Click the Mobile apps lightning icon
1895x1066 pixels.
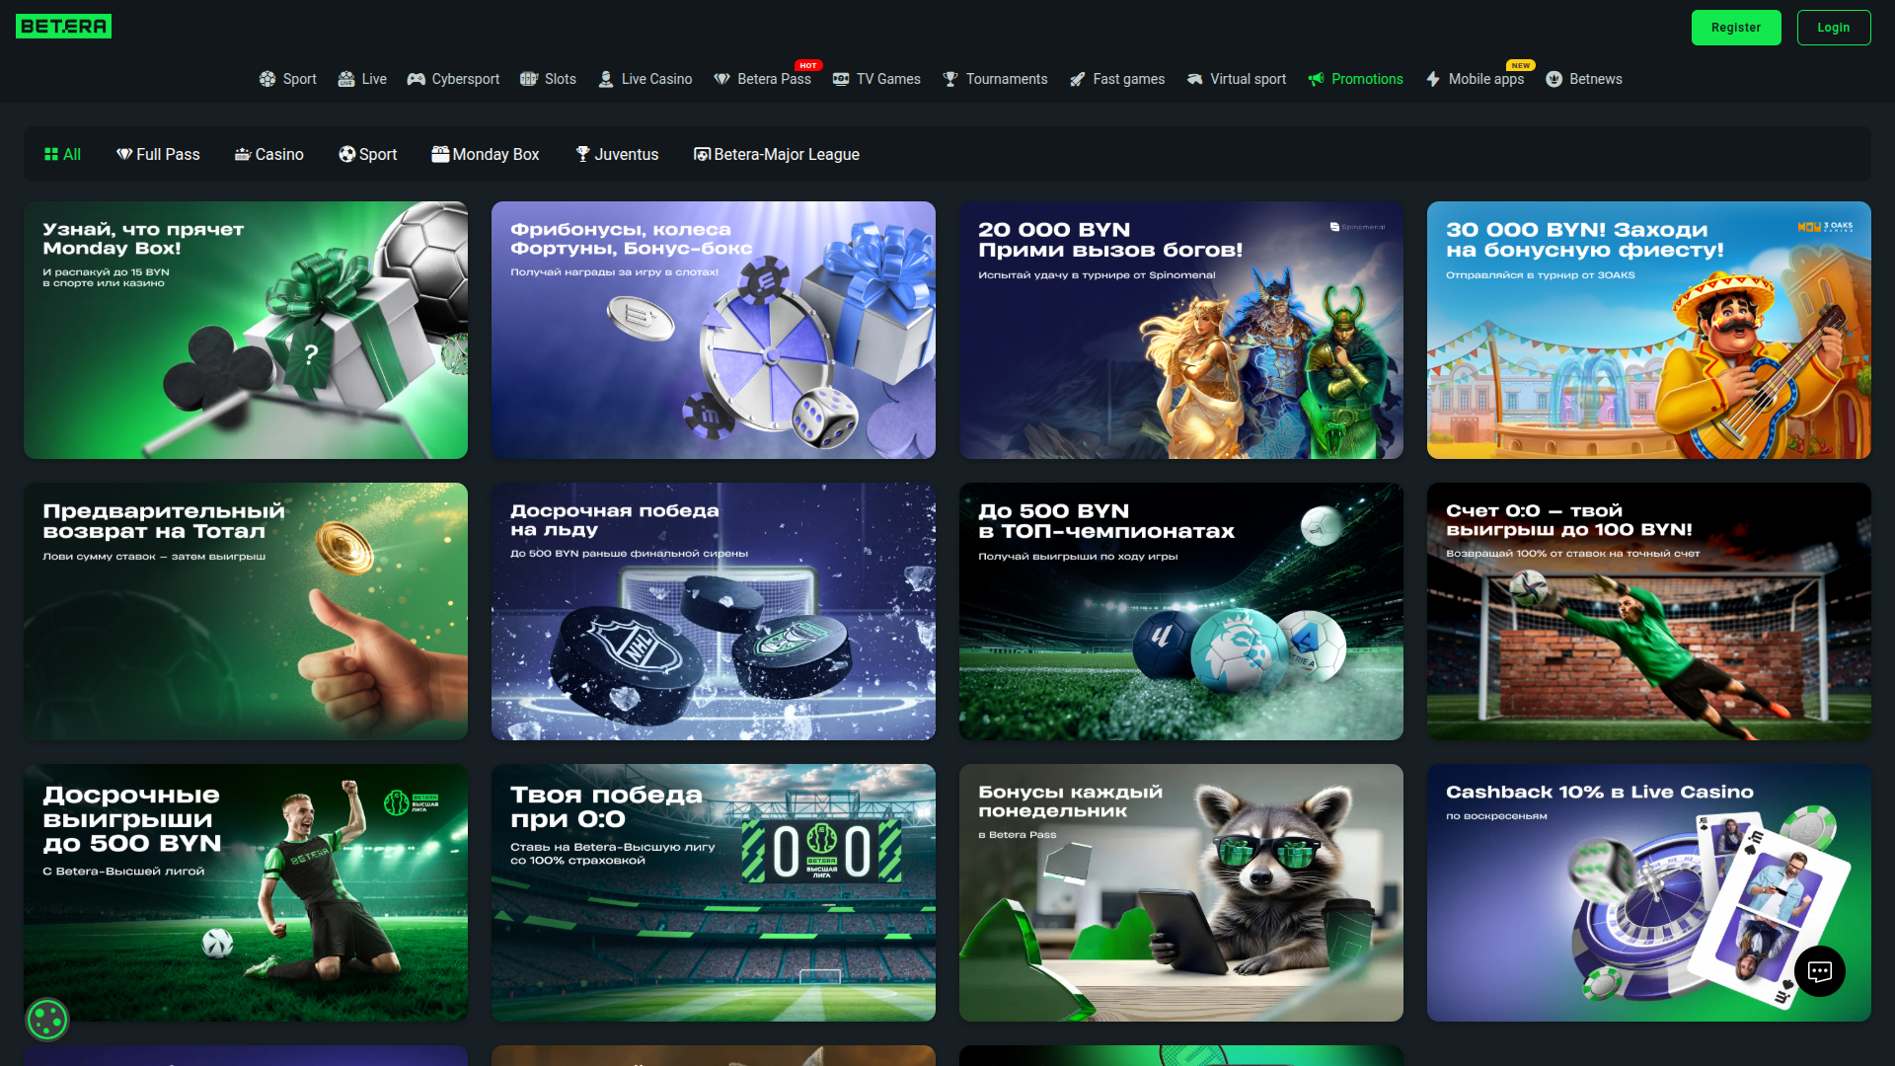coord(1433,79)
